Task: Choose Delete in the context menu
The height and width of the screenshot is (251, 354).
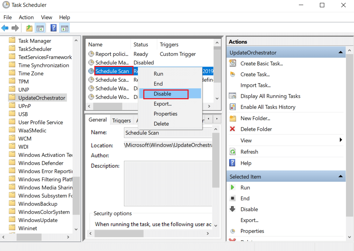Action: click(170, 124)
